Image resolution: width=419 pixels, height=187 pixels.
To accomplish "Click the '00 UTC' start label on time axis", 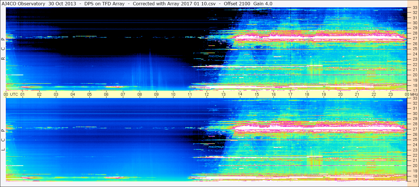I will [11, 94].
